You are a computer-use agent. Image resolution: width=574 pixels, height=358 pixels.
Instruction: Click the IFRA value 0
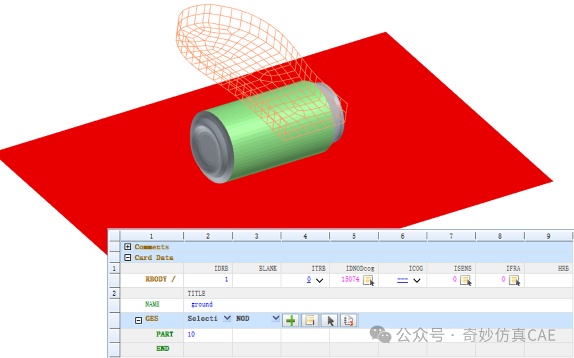[x=503, y=279]
